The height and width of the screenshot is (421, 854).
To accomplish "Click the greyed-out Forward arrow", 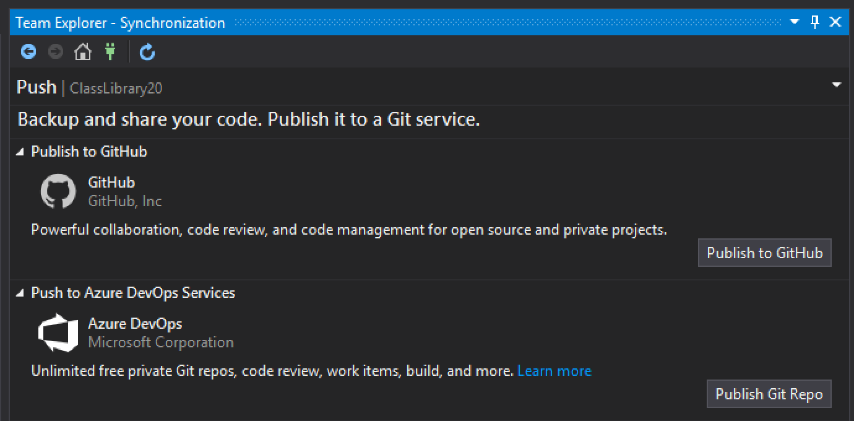I will pos(56,51).
